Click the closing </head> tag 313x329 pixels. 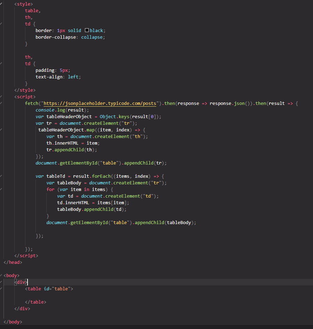click(13, 262)
